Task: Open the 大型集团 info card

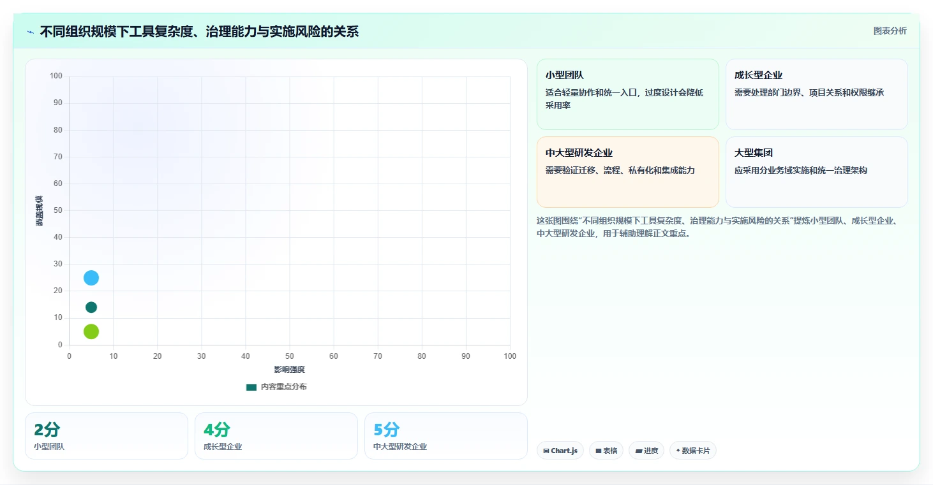Action: pyautogui.click(x=817, y=172)
